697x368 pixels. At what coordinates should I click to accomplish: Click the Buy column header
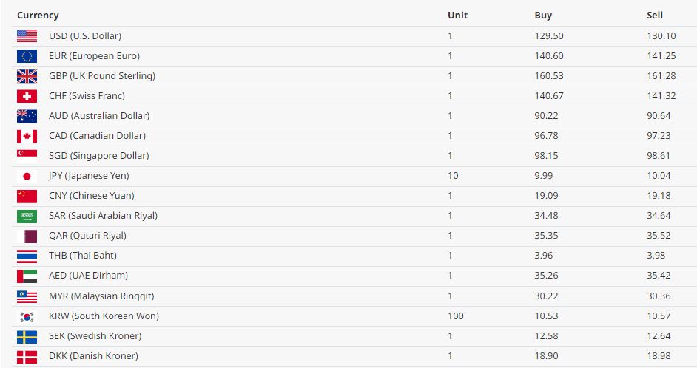(543, 15)
